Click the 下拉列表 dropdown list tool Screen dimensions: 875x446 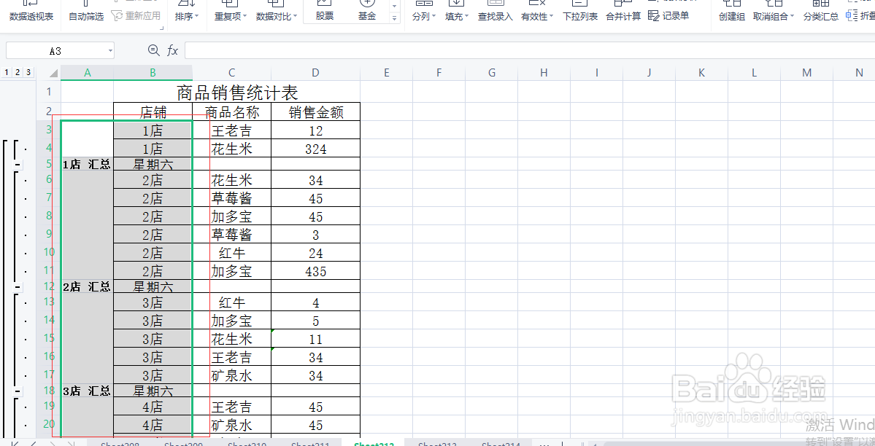point(579,12)
